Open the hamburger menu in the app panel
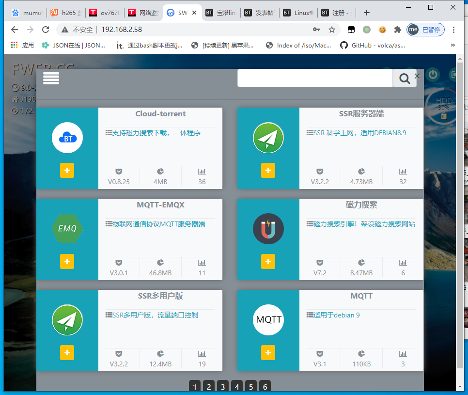 coord(51,78)
